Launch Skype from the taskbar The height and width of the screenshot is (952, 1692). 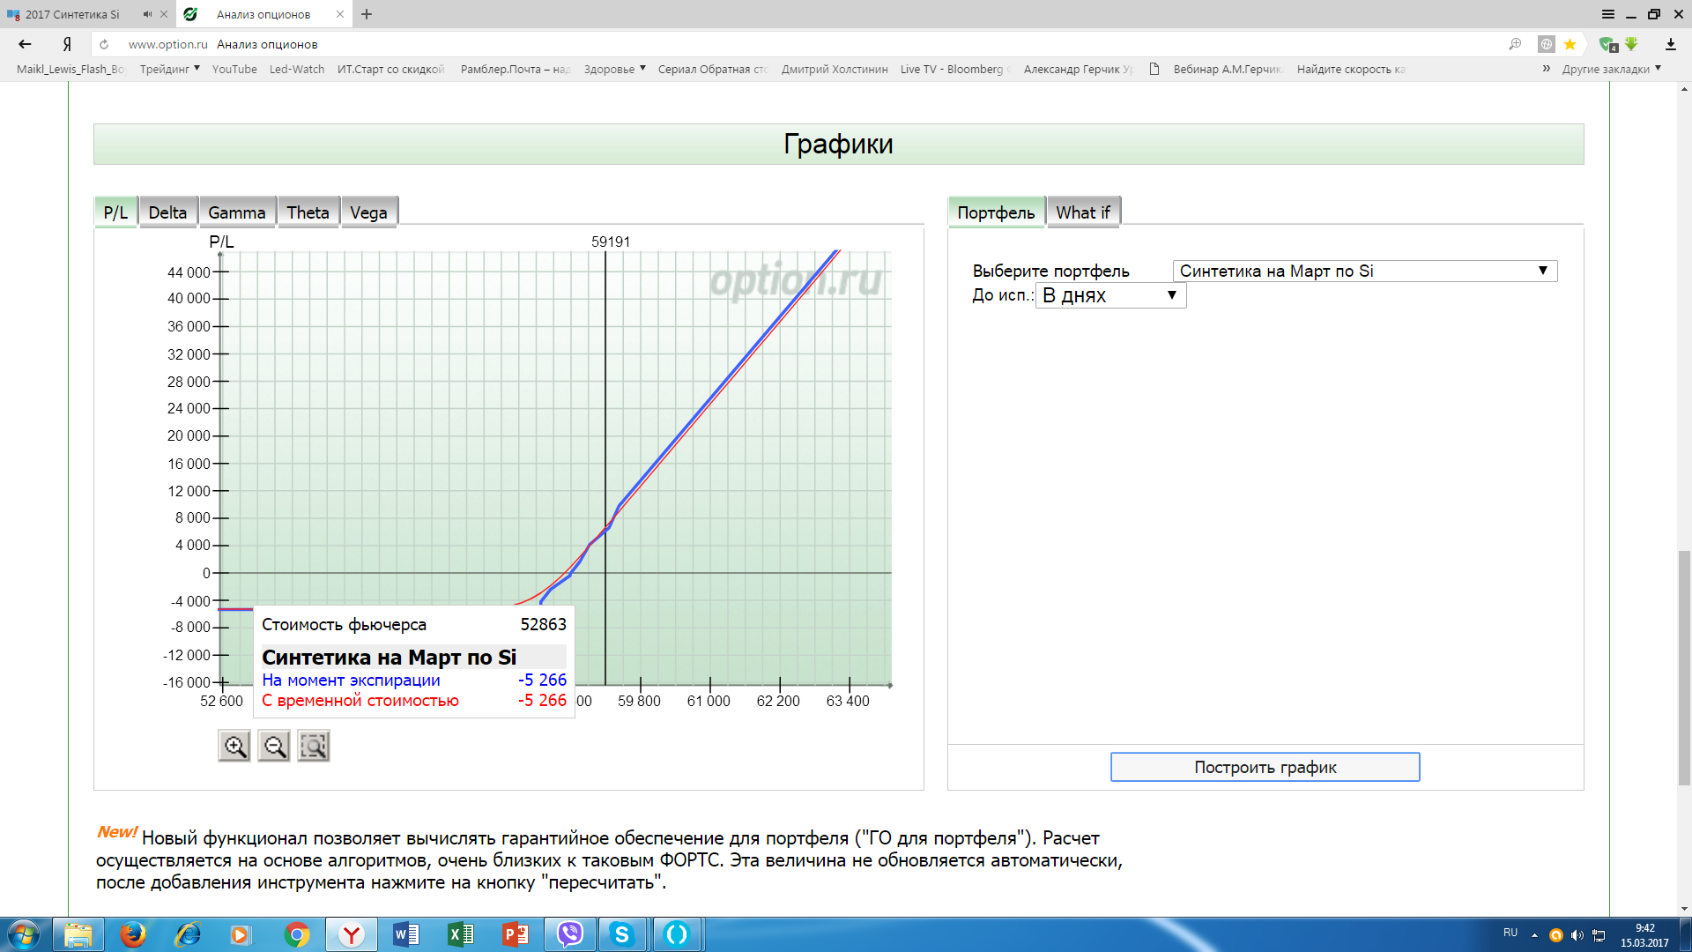pyautogui.click(x=622, y=934)
